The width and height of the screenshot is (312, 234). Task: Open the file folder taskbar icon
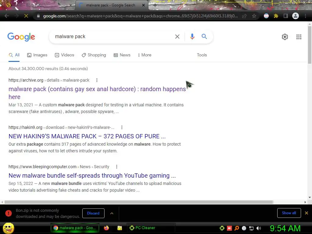(x=119, y=228)
